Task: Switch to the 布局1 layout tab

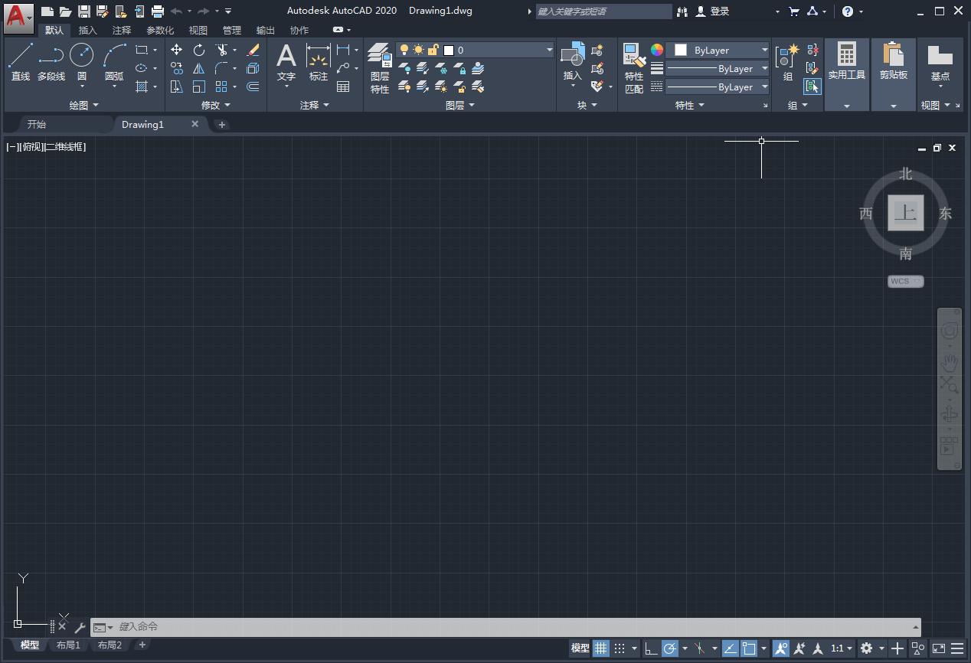Action: (68, 645)
